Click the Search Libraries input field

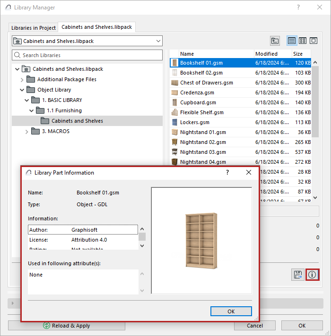(87, 55)
